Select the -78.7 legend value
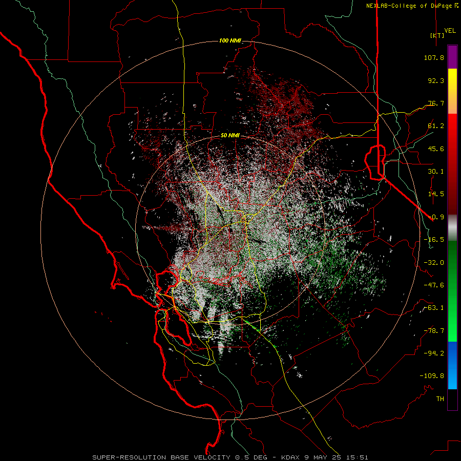 tap(434, 331)
